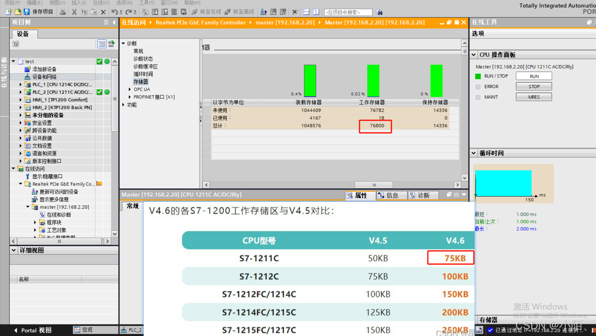Image resolution: width=596 pixels, height=336 pixels.
Task: Open the 工具(T) menu
Action: pos(147,3)
